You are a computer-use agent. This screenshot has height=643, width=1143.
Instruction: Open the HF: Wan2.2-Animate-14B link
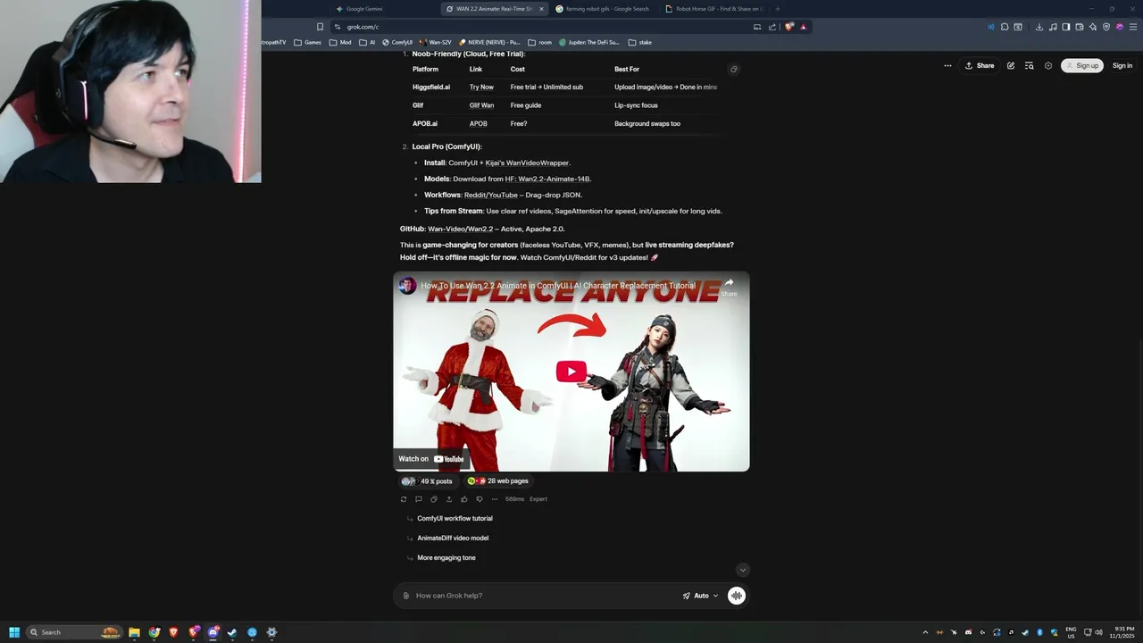[547, 179]
